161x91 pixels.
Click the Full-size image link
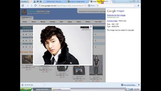(x=112, y=21)
